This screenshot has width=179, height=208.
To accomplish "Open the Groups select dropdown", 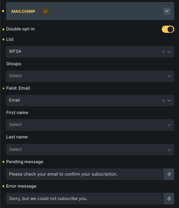I will 90,76.
